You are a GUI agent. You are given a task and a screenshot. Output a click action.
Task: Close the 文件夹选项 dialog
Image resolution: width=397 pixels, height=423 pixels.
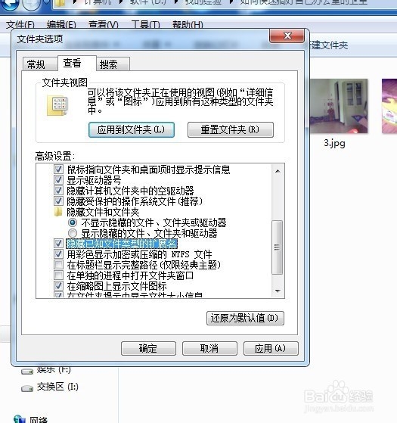[287, 36]
